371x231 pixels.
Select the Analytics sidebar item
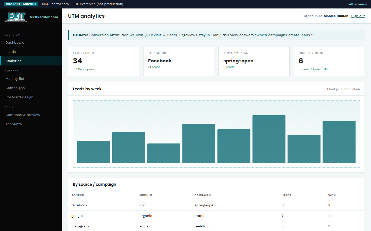coord(31,61)
